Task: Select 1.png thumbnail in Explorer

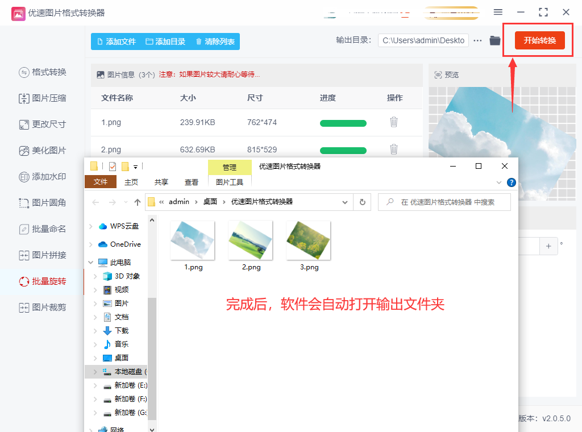Action: [193, 240]
